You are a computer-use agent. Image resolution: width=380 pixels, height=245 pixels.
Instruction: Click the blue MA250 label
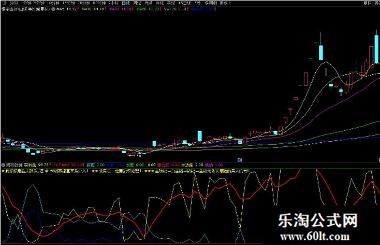(203, 9)
